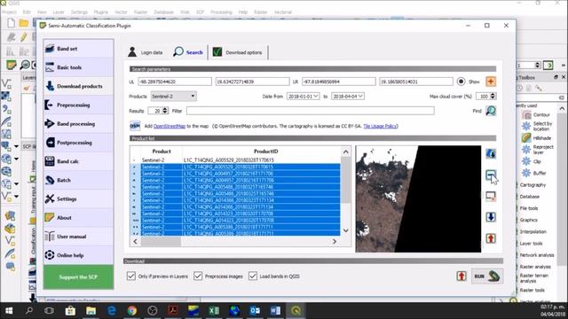The width and height of the screenshot is (568, 319).
Task: Click the Results spinner arrows
Action: pos(165,111)
